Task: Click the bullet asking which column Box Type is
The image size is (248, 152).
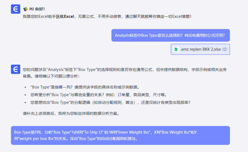Action: [85, 87]
